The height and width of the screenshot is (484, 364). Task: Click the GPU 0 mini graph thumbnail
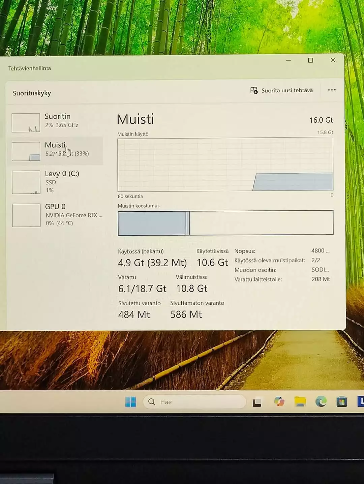point(26,215)
